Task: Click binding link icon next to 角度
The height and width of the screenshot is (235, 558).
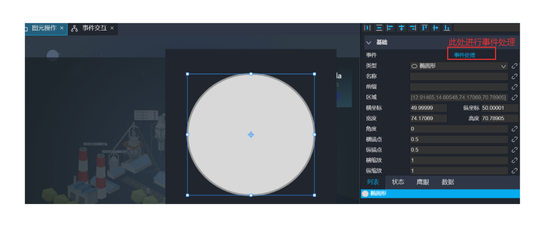Action: pos(514,129)
